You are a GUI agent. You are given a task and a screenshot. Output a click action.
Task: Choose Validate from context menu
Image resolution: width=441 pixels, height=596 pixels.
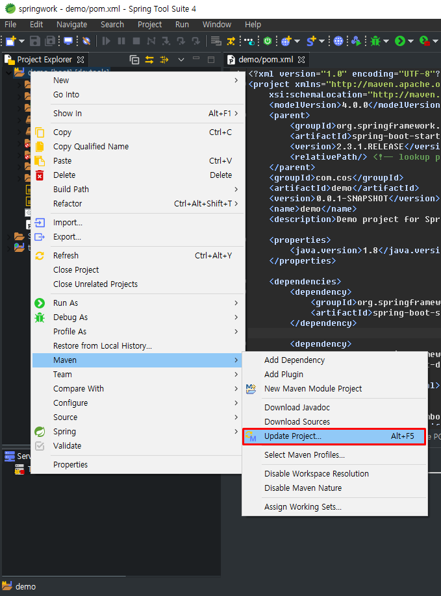click(x=138, y=446)
